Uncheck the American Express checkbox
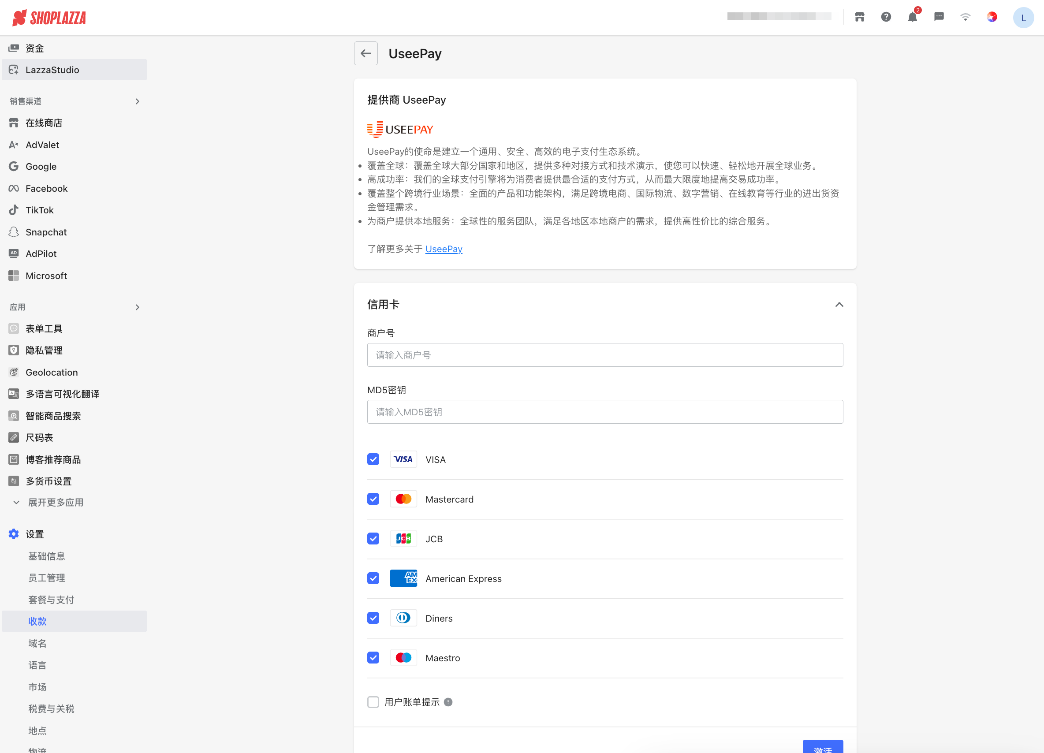Viewport: 1044px width, 753px height. (x=373, y=578)
